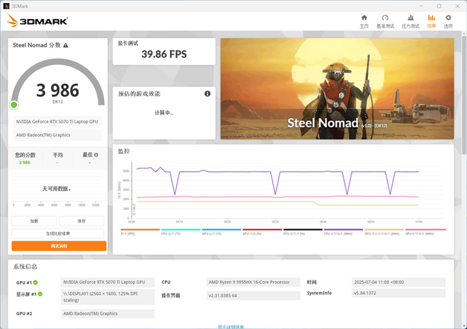Click info icon beside 预估的游戏效能
Viewport: 467px width, 329px height.
207,93
